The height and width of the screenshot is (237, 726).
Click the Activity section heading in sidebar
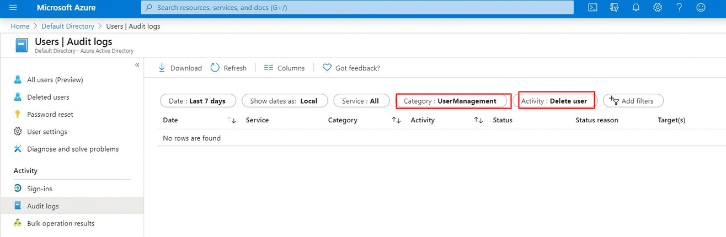tap(26, 171)
